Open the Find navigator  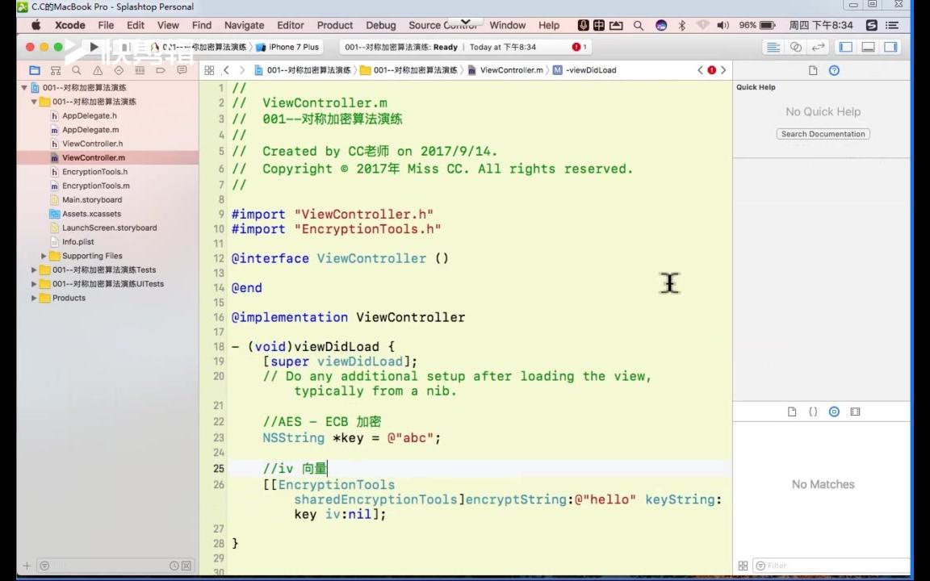pos(77,70)
